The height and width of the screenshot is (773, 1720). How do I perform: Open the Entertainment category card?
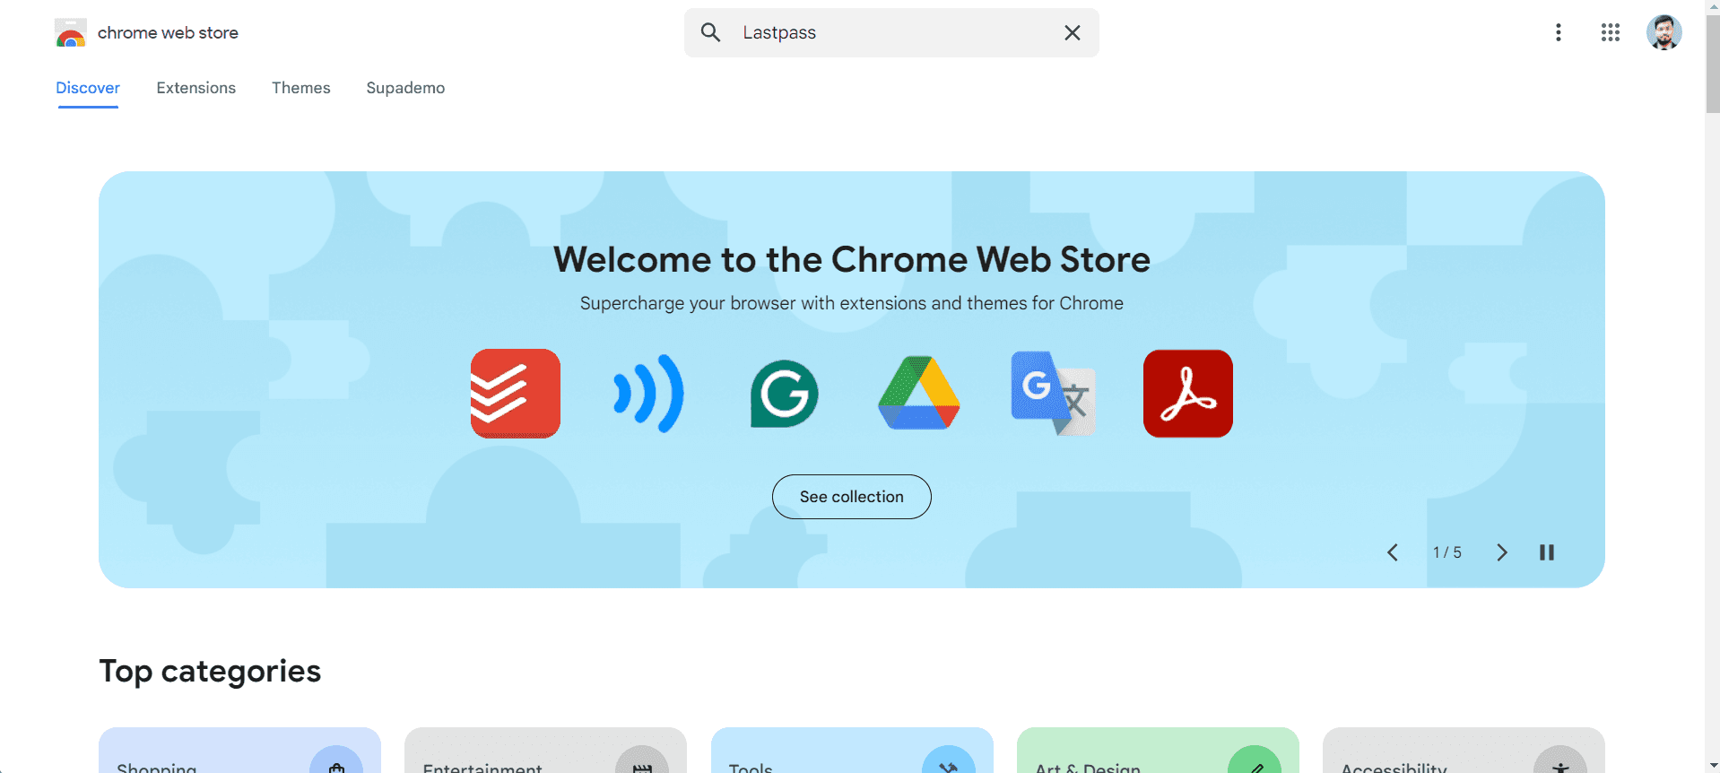[x=545, y=751]
